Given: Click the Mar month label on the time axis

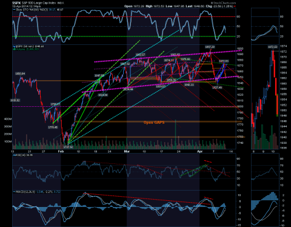Looking at the screenshot, I should (x=127, y=151).
